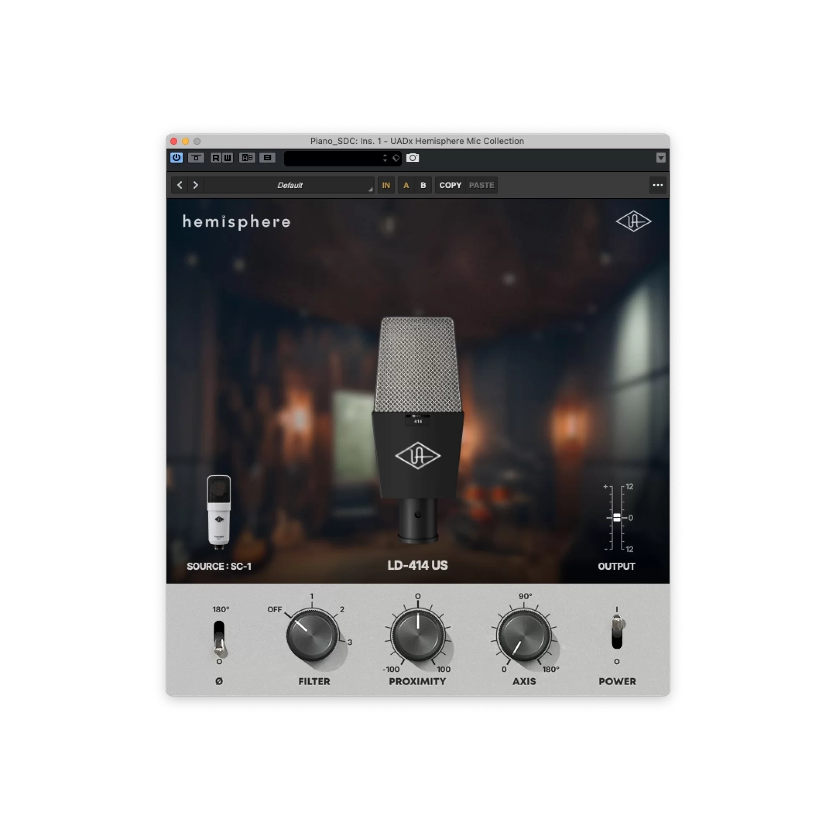Screen dimensions: 836x836
Task: Expand the host preset selector field
Action: 342,158
